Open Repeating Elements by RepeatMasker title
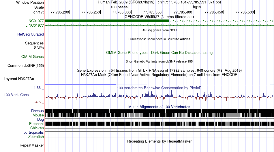 point(159,141)
